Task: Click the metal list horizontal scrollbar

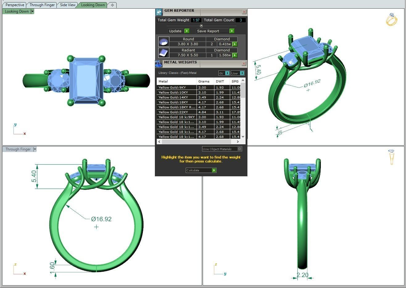Action: click(199, 142)
